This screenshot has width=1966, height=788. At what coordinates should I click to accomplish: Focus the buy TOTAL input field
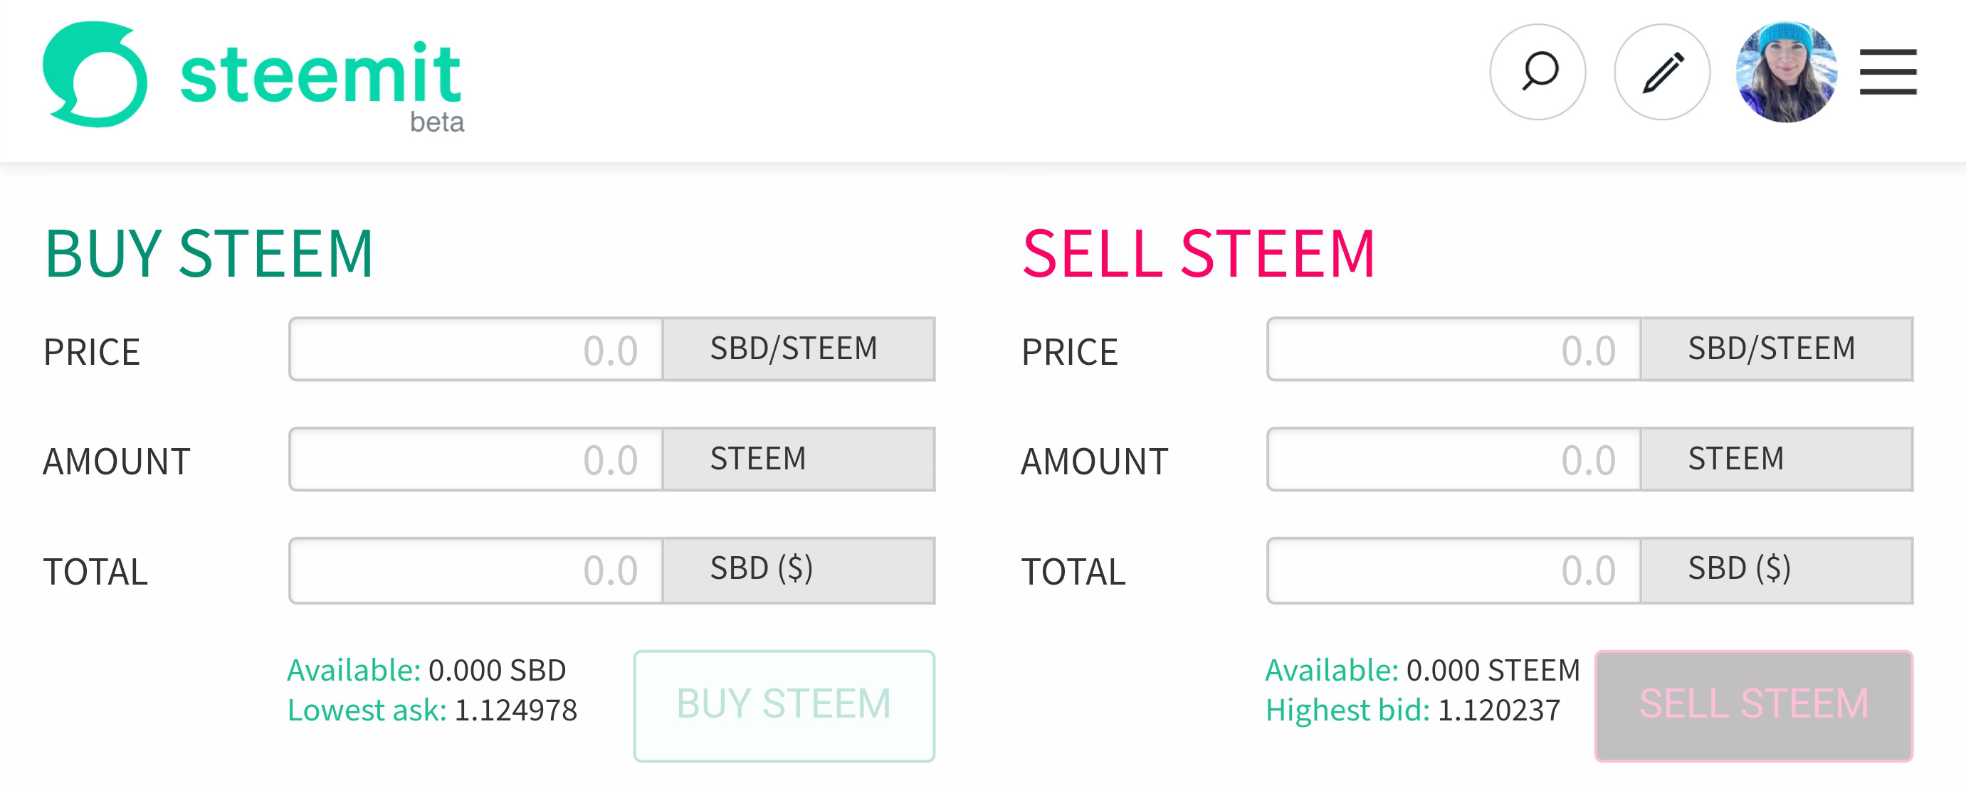tap(476, 570)
